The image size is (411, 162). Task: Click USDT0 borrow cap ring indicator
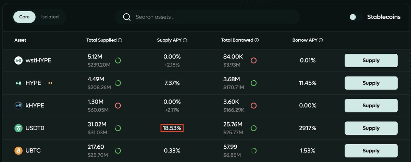pyautogui.click(x=254, y=128)
